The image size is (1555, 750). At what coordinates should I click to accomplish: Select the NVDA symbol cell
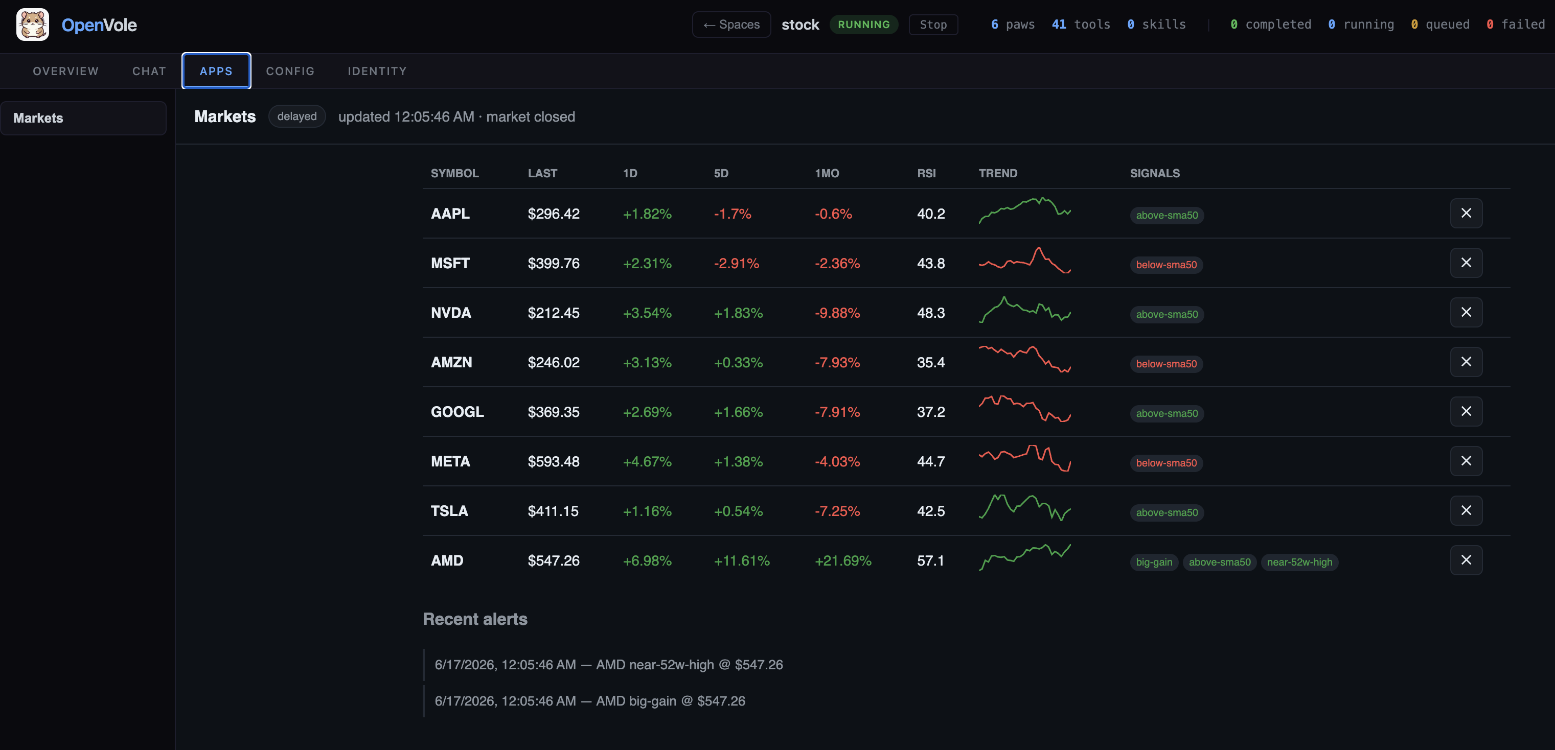[x=451, y=313]
